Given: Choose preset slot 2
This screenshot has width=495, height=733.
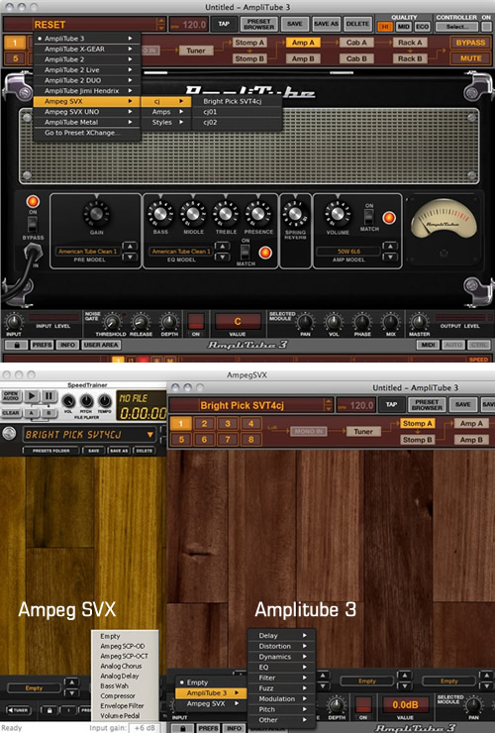Looking at the screenshot, I should point(204,424).
